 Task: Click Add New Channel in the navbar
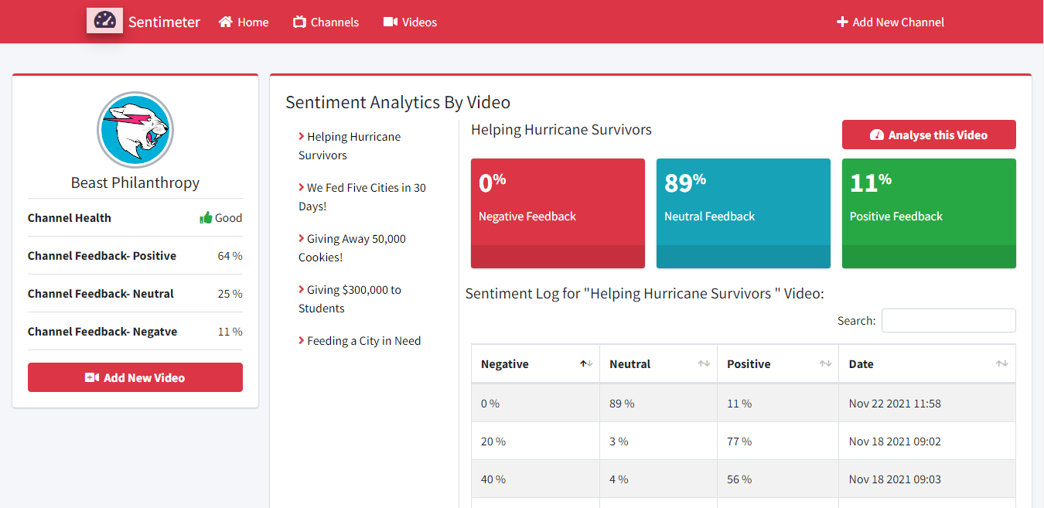tap(890, 22)
